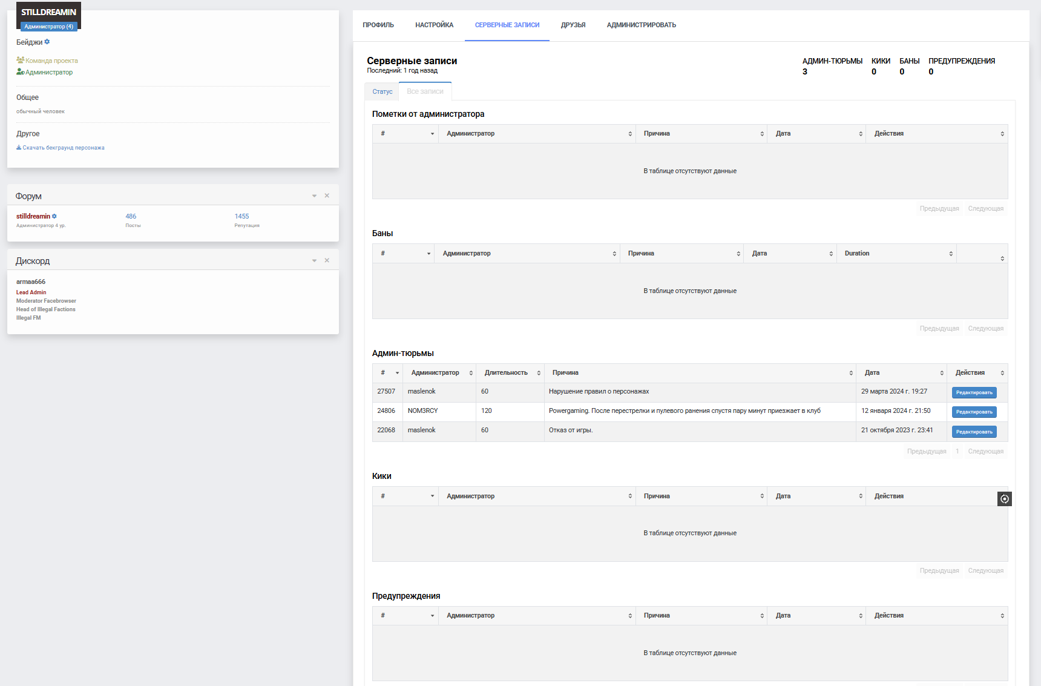Sort Пометки от администратора table by # column
The image size is (1041, 686).
[x=406, y=134]
